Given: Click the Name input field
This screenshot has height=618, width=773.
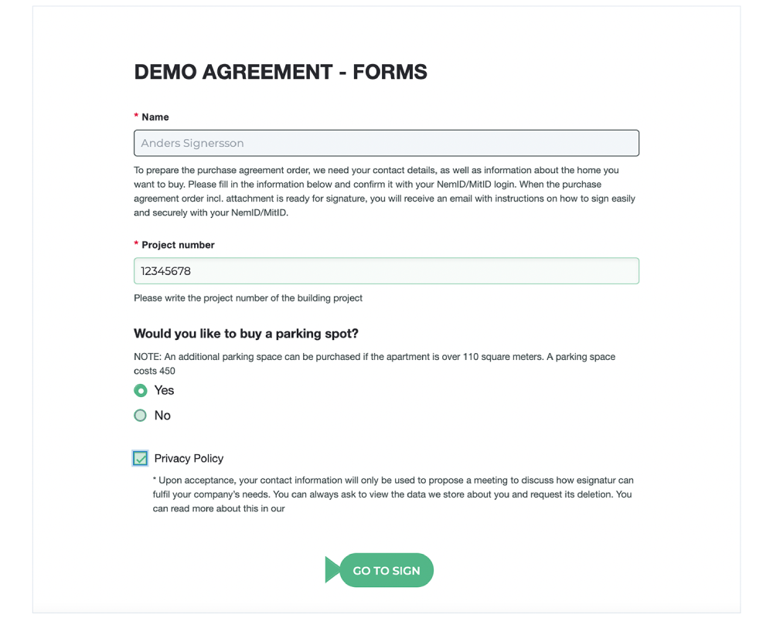Looking at the screenshot, I should coord(386,143).
